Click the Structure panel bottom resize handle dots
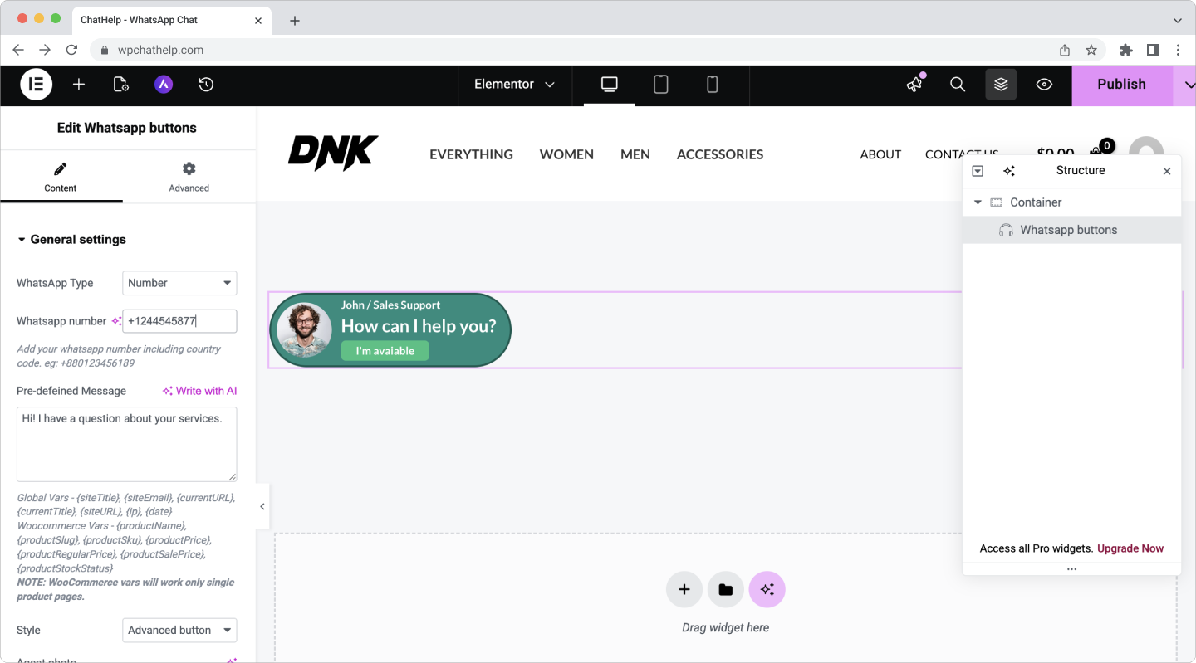1196x663 pixels. tap(1071, 569)
